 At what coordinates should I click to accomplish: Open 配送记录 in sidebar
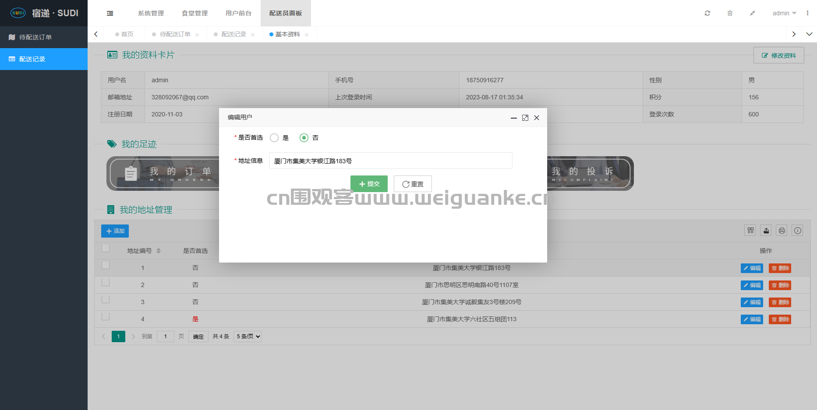pos(44,59)
